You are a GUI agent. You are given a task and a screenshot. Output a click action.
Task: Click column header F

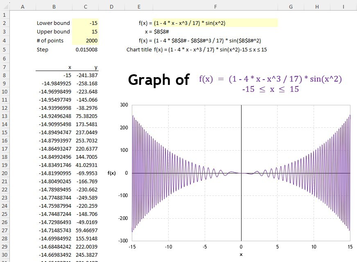coord(215,7)
